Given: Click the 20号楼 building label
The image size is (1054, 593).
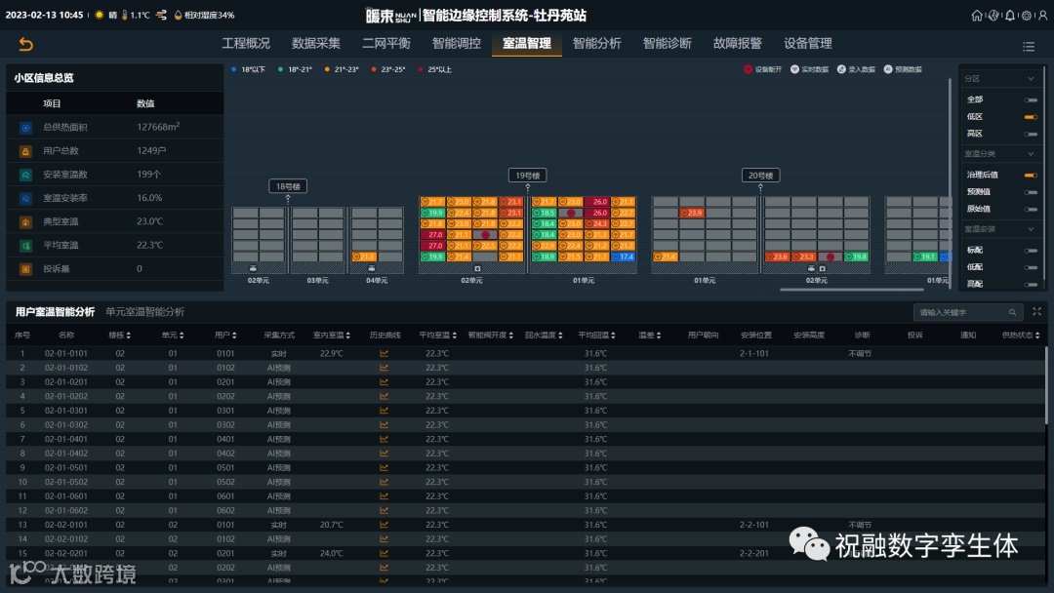Looking at the screenshot, I should (760, 176).
